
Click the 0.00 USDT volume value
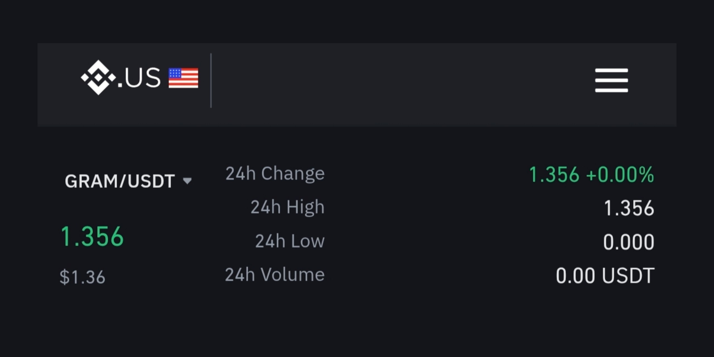605,276
